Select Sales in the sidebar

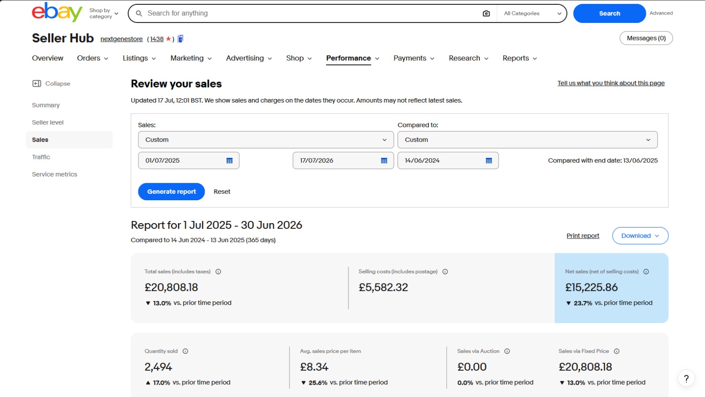tap(69, 140)
